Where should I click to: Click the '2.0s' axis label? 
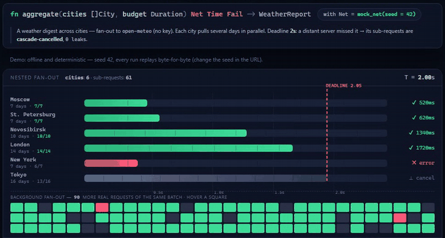pyautogui.click(x=340, y=192)
